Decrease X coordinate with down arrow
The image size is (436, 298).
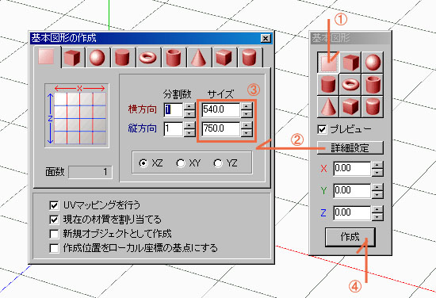click(x=377, y=172)
